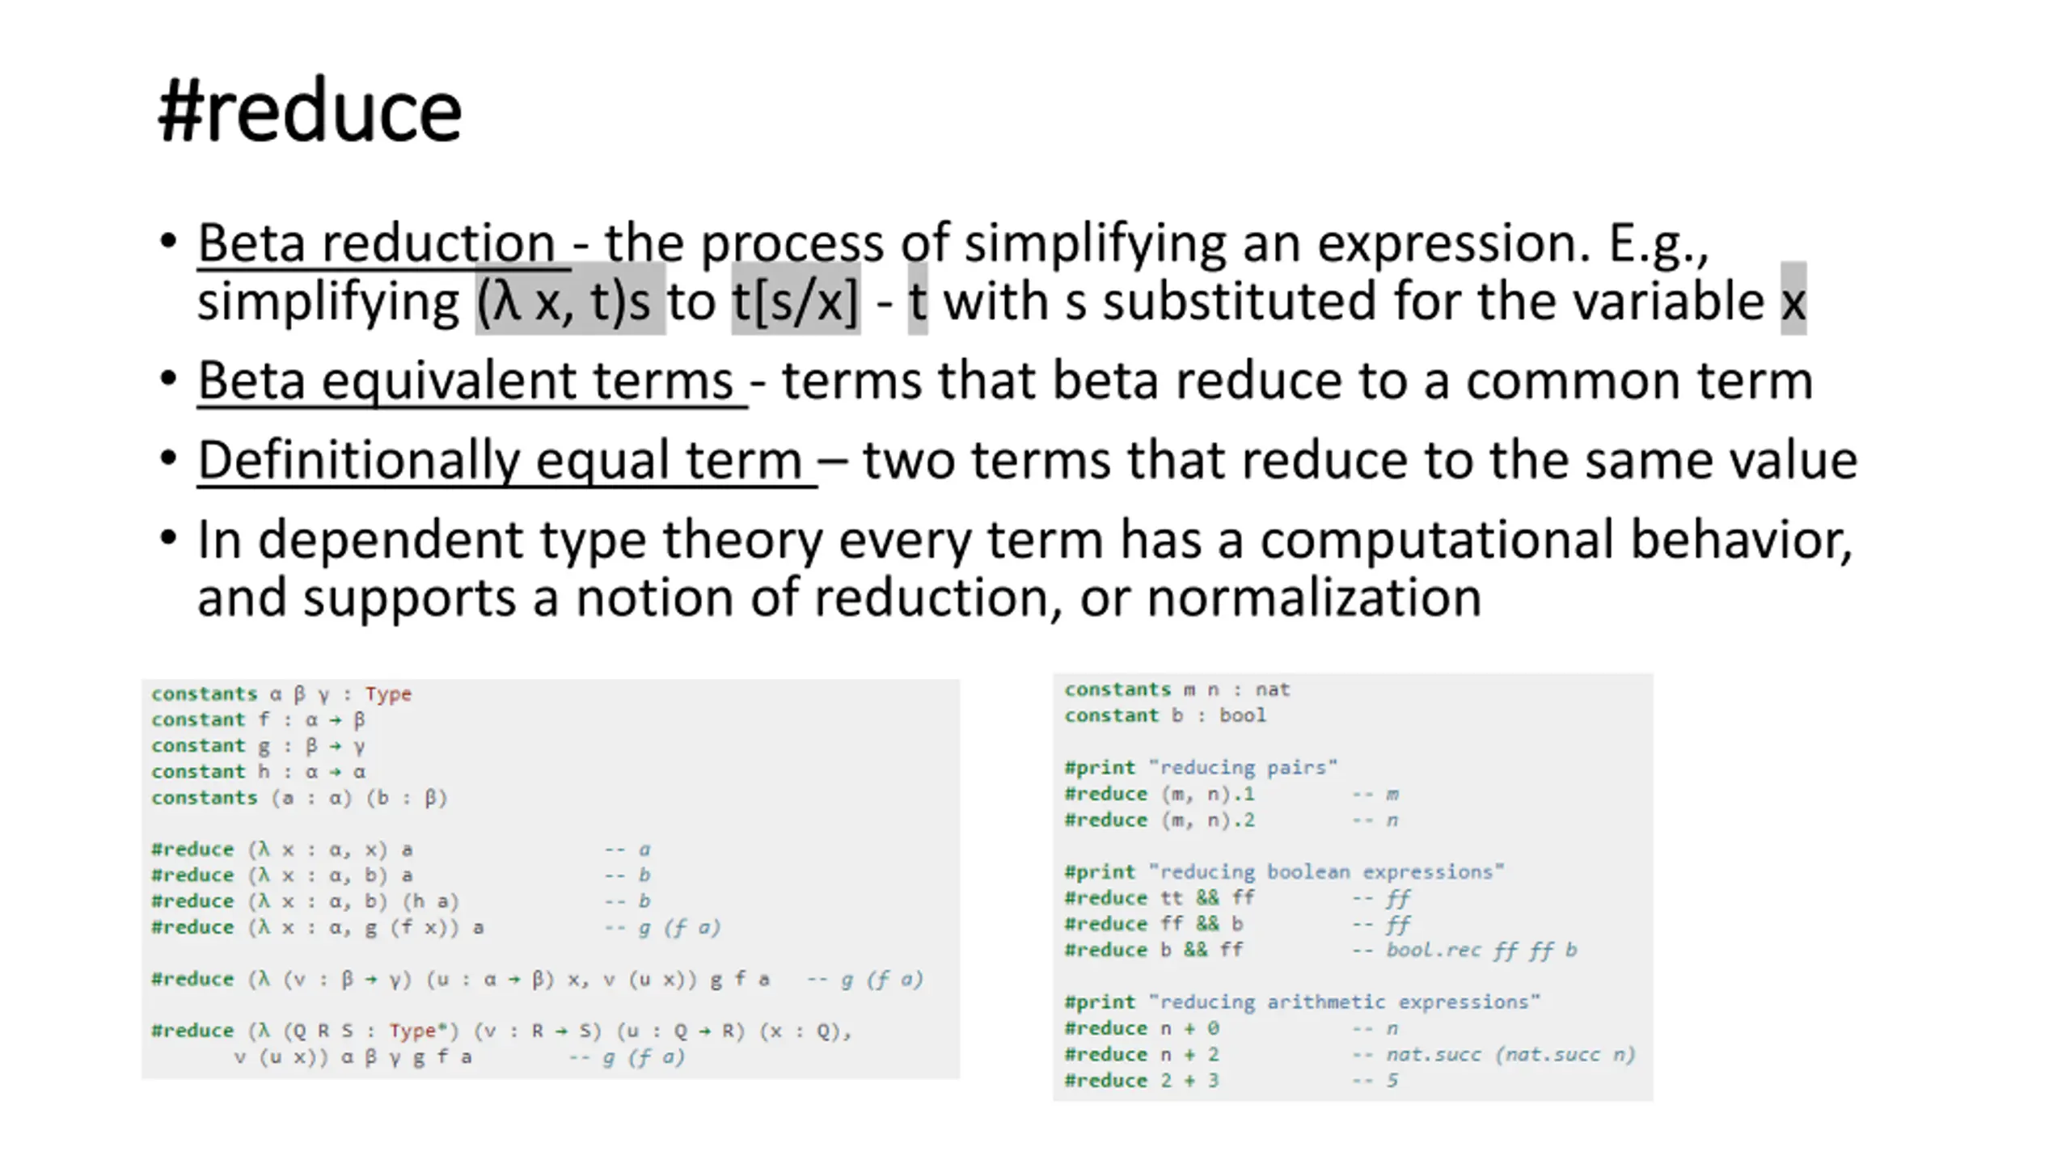Click the #print "reducing pairs" line

tap(1200, 767)
